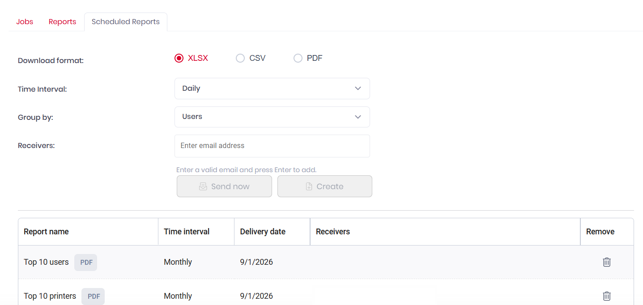Expand the Time Interval chevron arrow
643x305 pixels.
coord(358,89)
